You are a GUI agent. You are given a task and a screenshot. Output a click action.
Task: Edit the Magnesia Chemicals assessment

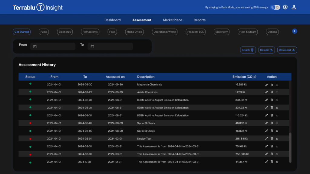tap(266, 85)
